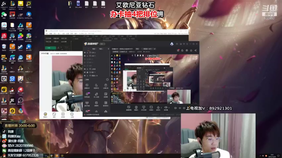Screen dimensions: 282x158
Task: Open the hamburger menu in streaming app title bar
Action: click(x=187, y=44)
